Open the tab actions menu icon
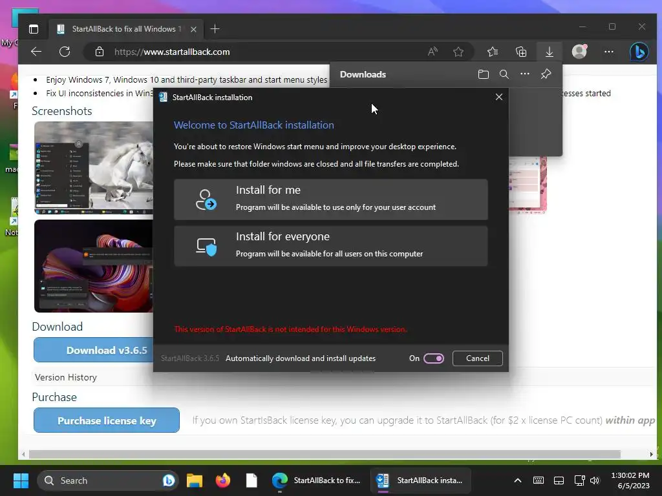Image resolution: width=662 pixels, height=496 pixels. tap(34, 29)
